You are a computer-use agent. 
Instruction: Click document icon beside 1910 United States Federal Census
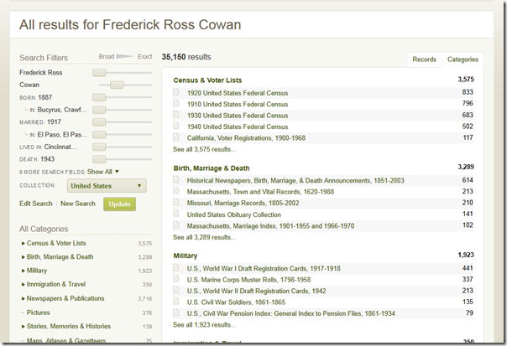pos(176,103)
